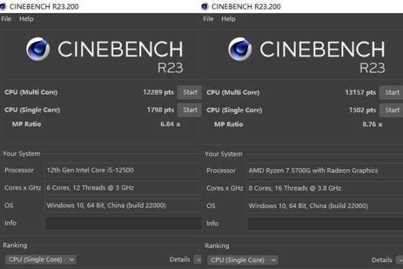
Task: Click Details label in left window ranking
Action: coord(179,260)
